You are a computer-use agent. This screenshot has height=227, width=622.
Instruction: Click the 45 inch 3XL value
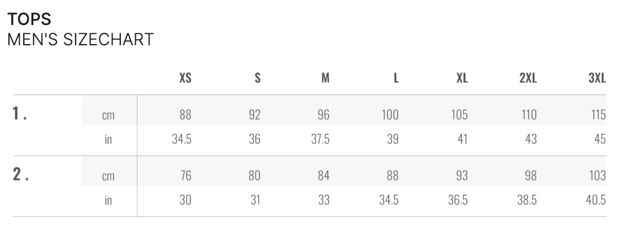(600, 139)
